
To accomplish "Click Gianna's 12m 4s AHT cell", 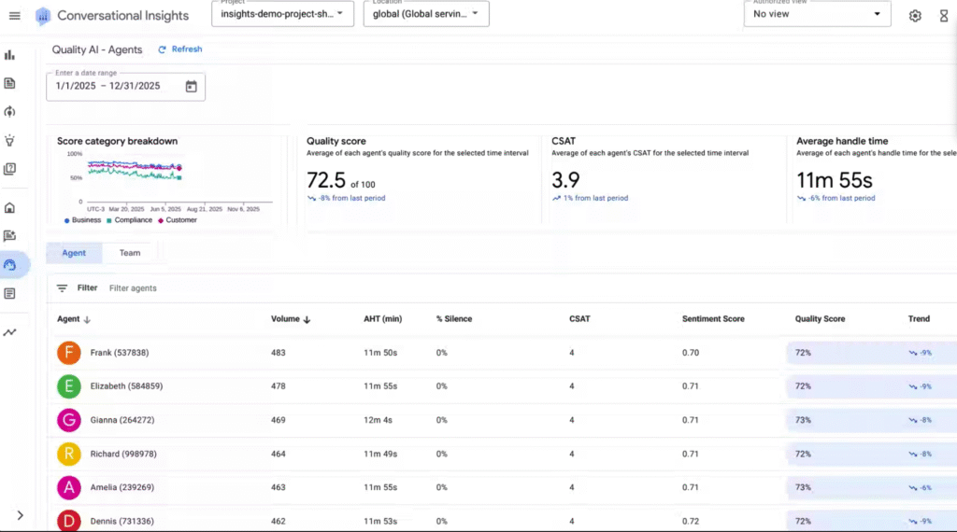I will (x=379, y=421).
